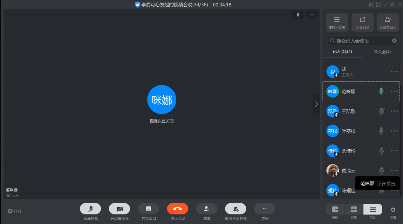Click the 邀请 invite icon
Screen dimensions: 403x224
coord(207,209)
